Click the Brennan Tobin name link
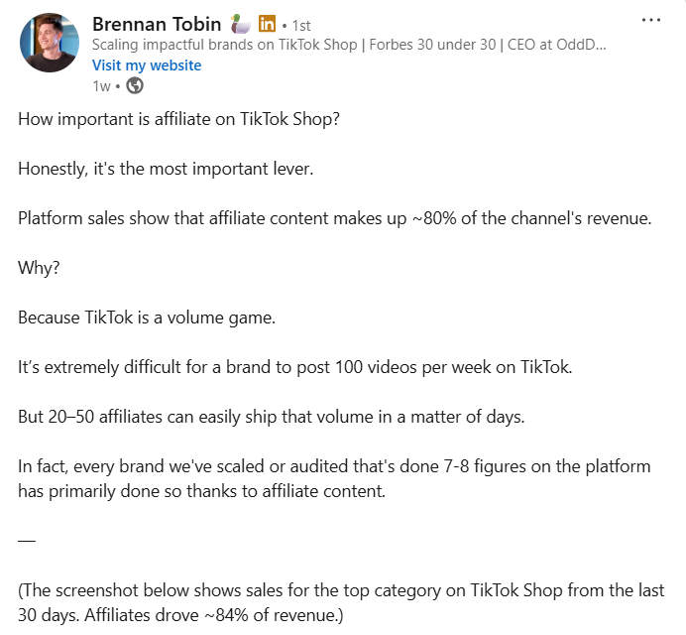686x635 pixels. [x=157, y=24]
